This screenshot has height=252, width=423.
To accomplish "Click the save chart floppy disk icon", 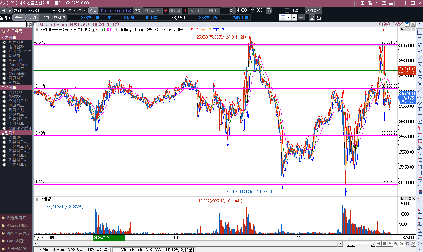I will tap(312, 18).
